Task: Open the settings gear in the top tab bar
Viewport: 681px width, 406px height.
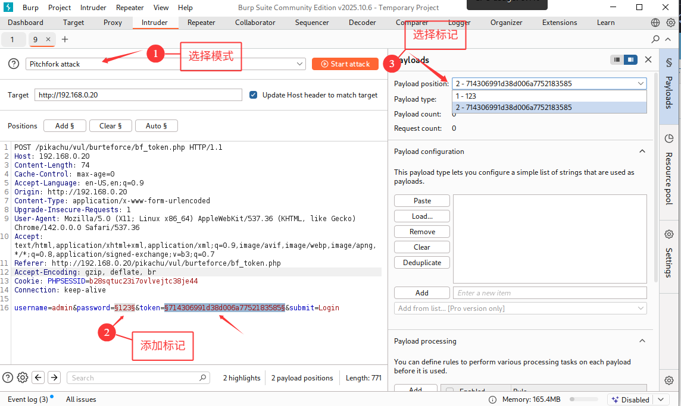Action: tap(670, 23)
